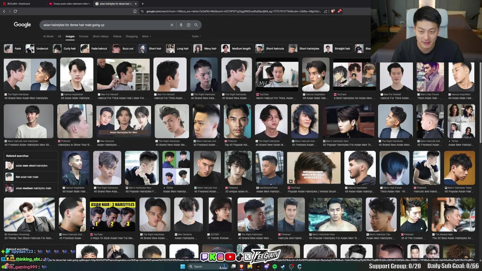This screenshot has height=271, width=482.
Task: Filter images by the Short hair chip
Action: (x=150, y=49)
